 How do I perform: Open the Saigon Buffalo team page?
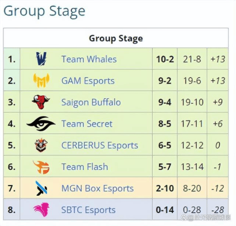coord(91,103)
